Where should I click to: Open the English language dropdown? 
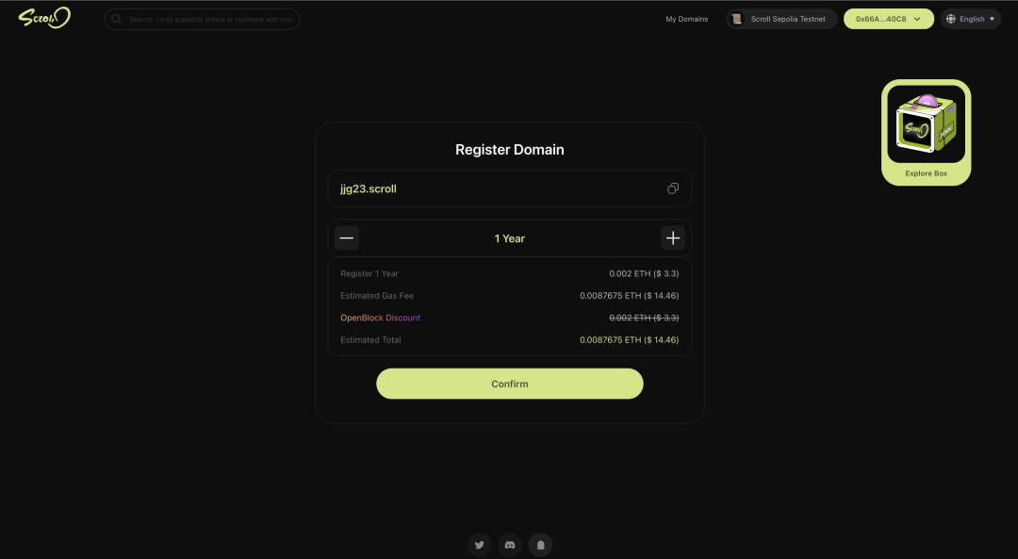click(971, 19)
